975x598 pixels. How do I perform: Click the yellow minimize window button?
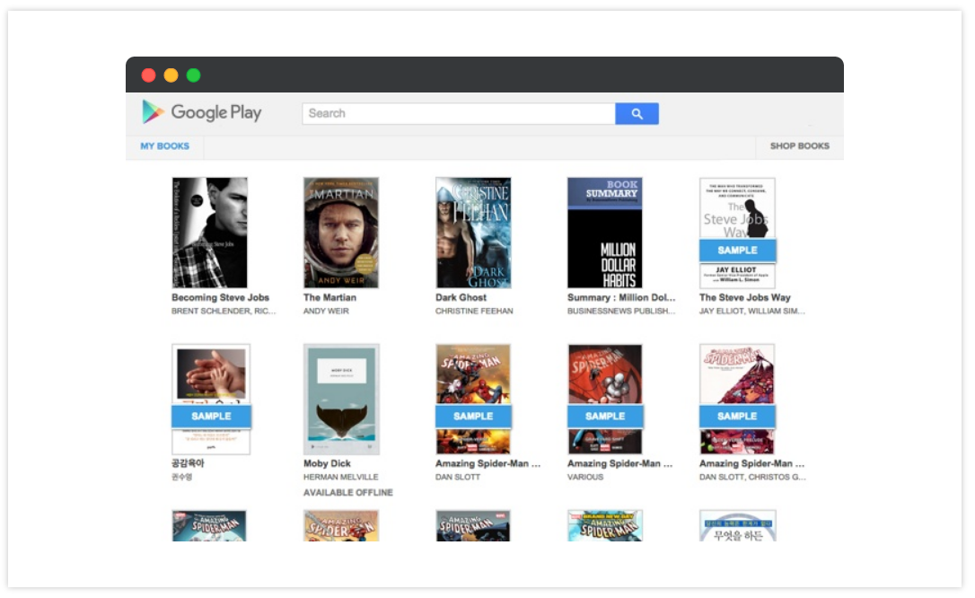[171, 75]
